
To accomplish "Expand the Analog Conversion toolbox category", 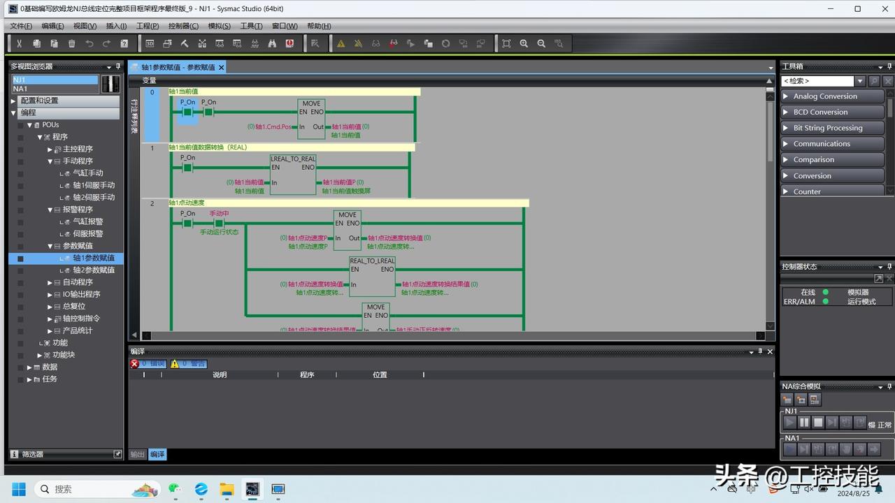I will (832, 96).
